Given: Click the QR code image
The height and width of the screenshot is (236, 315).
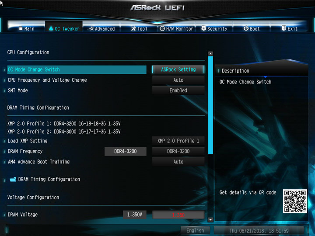Looking at the screenshot, I should pyautogui.click(x=295, y=201).
